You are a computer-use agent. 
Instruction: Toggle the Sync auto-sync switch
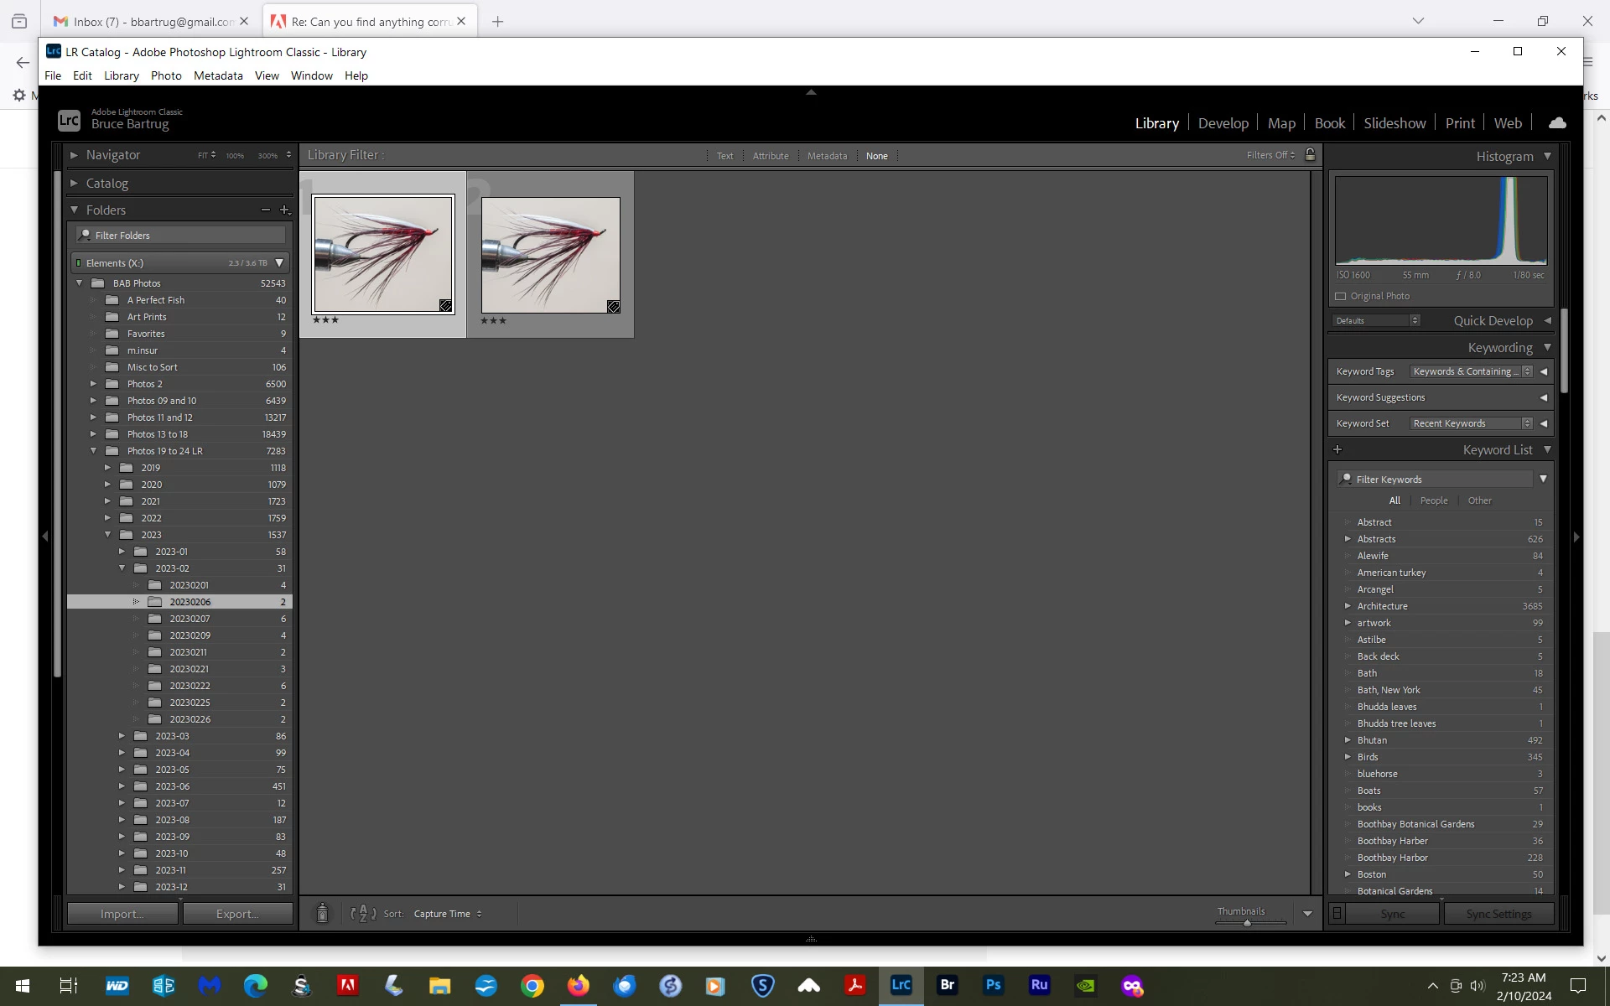[1337, 914]
